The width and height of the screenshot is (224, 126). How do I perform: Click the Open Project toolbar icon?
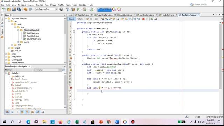(14, 9)
